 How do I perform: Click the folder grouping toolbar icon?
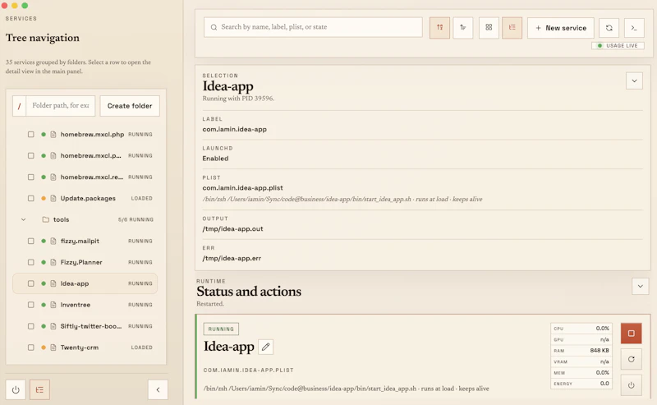pos(463,28)
